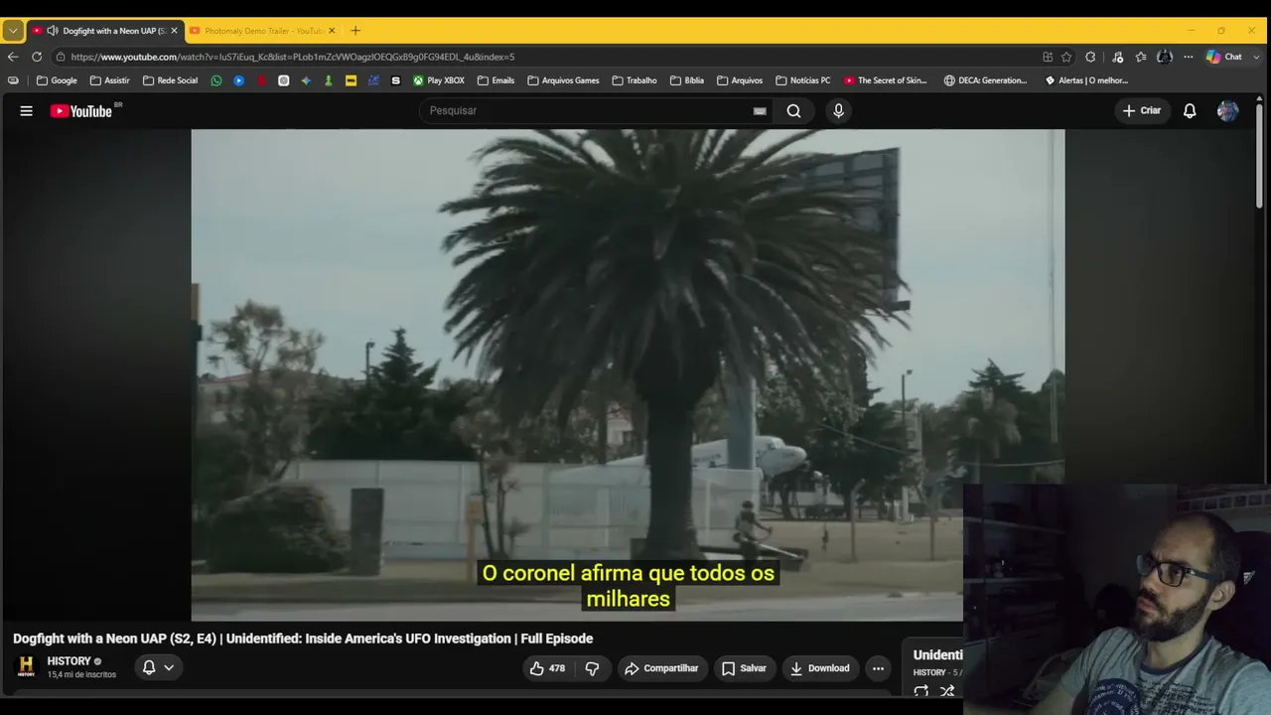Image resolution: width=1271 pixels, height=715 pixels.
Task: Open the Google bookmarks folder
Action: click(x=57, y=80)
